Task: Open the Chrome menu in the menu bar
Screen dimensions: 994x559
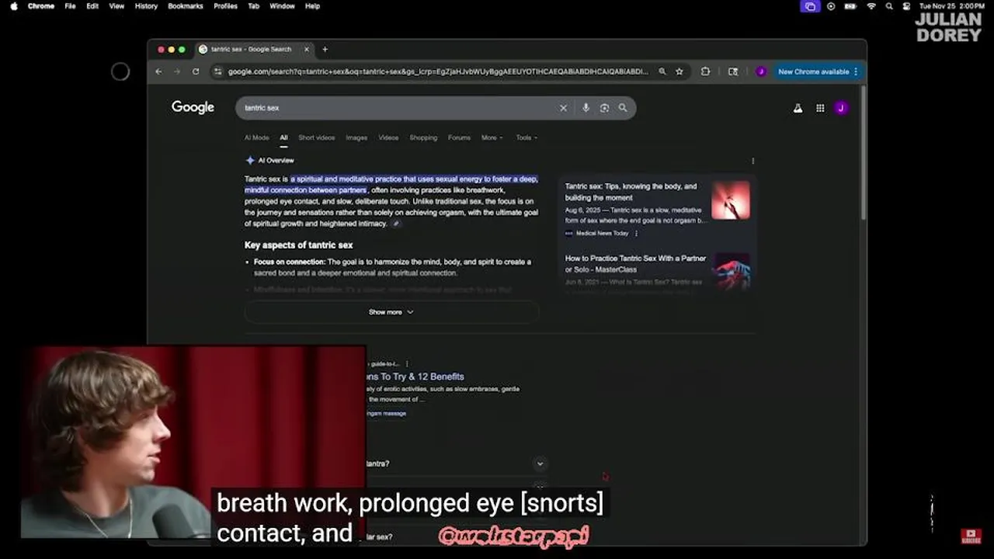Action: pos(41,6)
